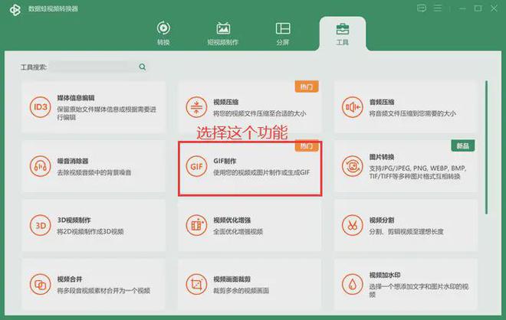This screenshot has width=506, height=320.
Task: Open the 3D视频制作 tool title
Action: (x=74, y=220)
